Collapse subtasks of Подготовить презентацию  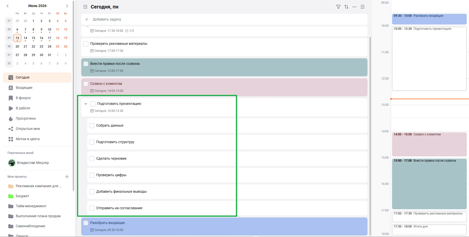pyautogui.click(x=86, y=104)
